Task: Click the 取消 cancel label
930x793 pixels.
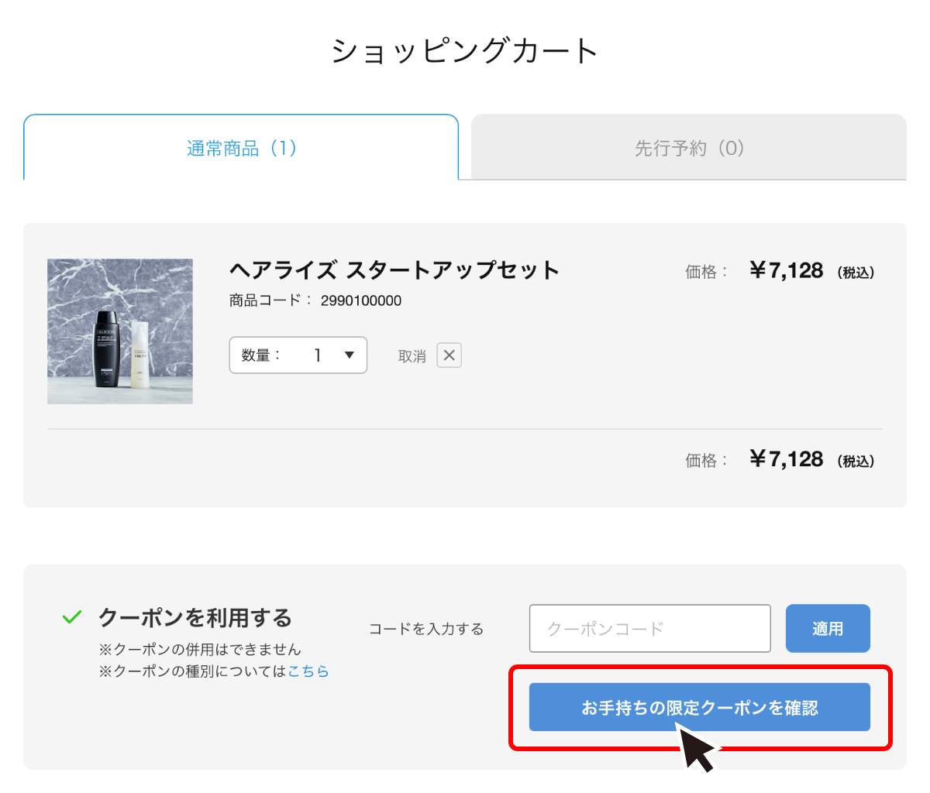Action: coord(412,355)
